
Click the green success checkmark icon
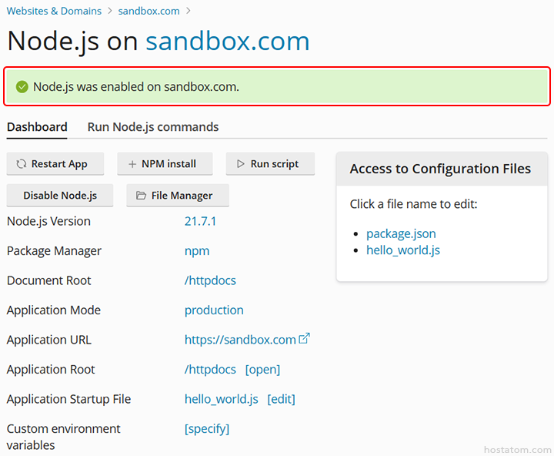coord(22,87)
